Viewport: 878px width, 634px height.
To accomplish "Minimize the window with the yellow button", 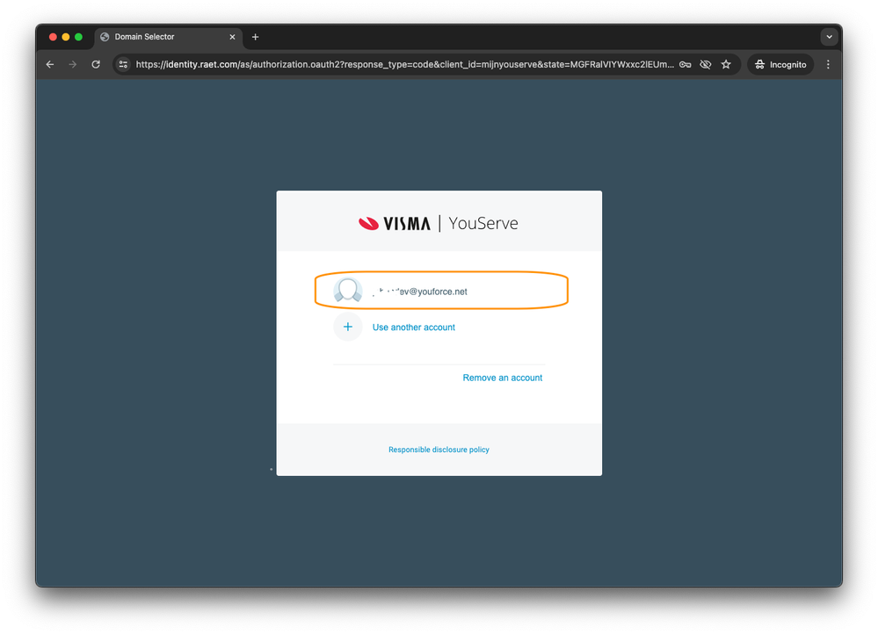I will point(66,37).
